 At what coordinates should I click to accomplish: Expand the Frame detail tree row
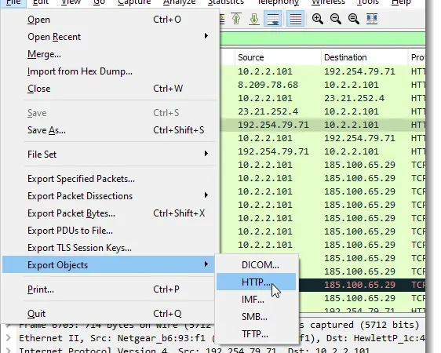tap(9, 326)
